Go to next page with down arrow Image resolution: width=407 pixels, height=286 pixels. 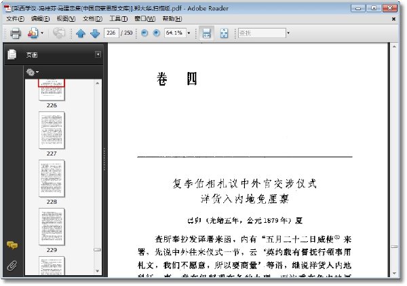click(x=95, y=33)
